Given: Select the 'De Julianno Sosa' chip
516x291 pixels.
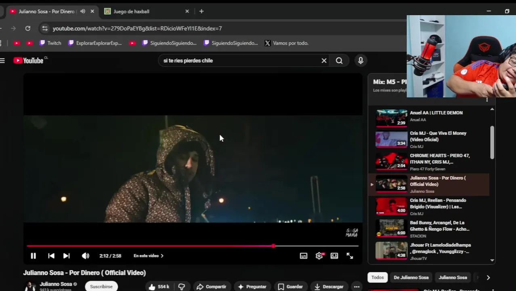Looking at the screenshot, I should click(411, 277).
